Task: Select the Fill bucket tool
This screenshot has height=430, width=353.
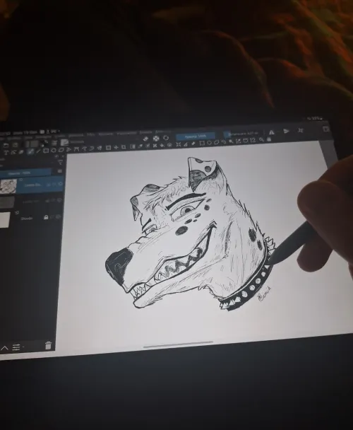Action: (162, 146)
